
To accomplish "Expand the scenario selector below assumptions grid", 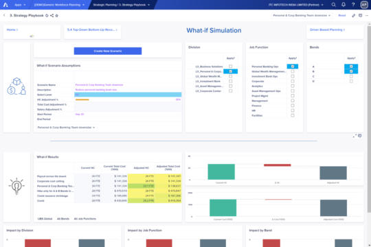I will point(66,128).
